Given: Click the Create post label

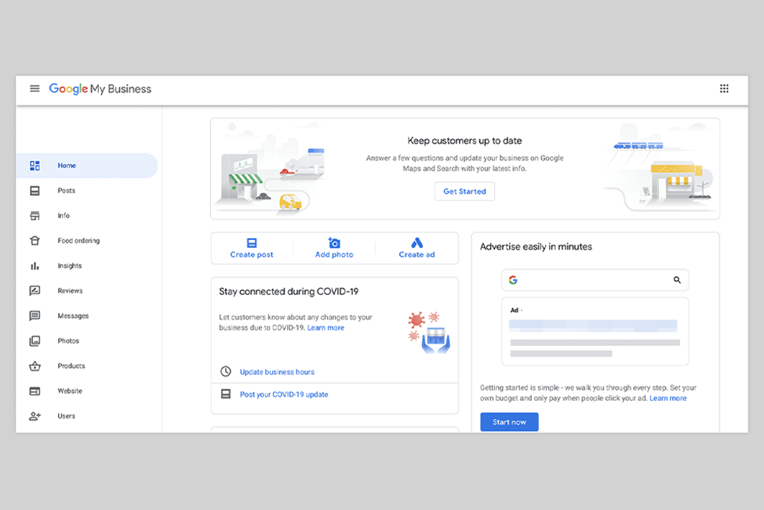Looking at the screenshot, I should coord(252,254).
